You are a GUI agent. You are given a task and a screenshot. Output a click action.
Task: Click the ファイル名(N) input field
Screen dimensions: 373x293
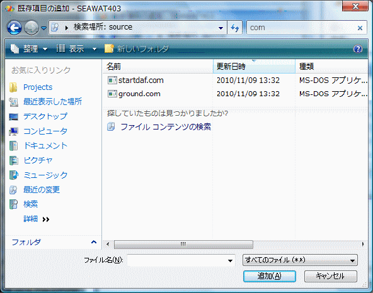[x=177, y=260]
